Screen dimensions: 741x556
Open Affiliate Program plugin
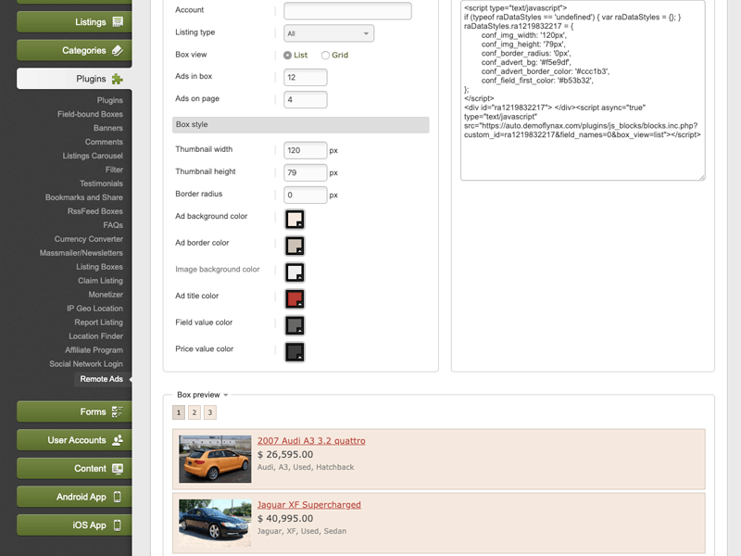coord(94,350)
